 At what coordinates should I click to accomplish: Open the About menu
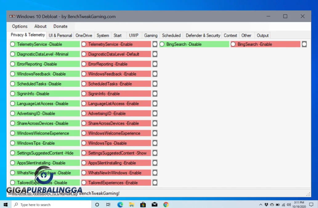coord(40,26)
